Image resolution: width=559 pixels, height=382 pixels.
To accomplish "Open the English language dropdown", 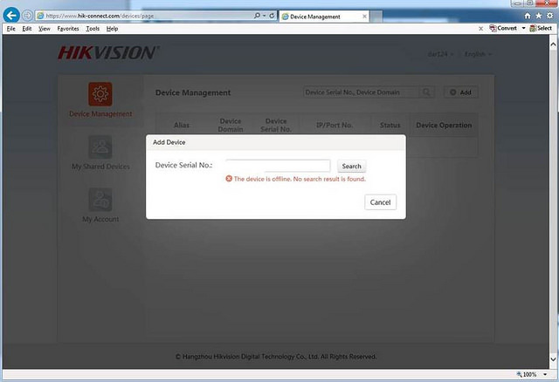I will 478,54.
